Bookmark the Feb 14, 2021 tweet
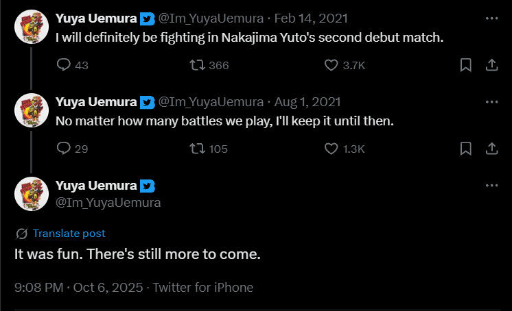The image size is (512, 311). click(x=465, y=65)
